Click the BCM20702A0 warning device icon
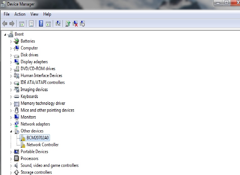This screenshot has height=175, width=240. [x=23, y=138]
